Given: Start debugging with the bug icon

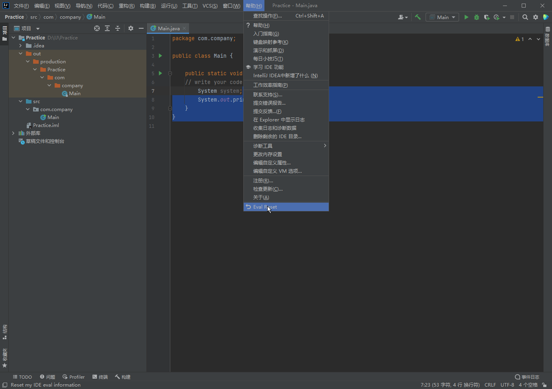Looking at the screenshot, I should 476,17.
